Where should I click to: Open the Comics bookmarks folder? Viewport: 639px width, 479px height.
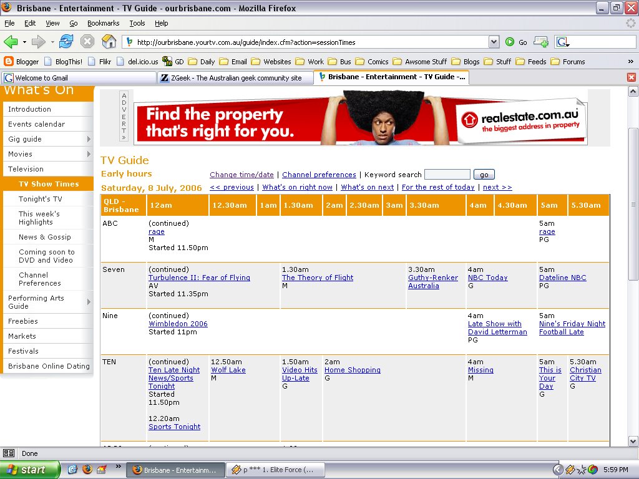372,62
